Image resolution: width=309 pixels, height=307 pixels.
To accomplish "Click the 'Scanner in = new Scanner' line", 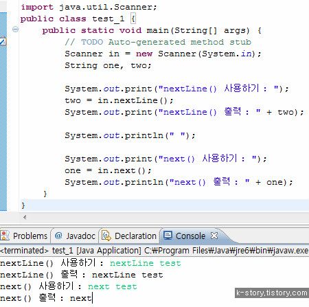I will click(x=163, y=54).
